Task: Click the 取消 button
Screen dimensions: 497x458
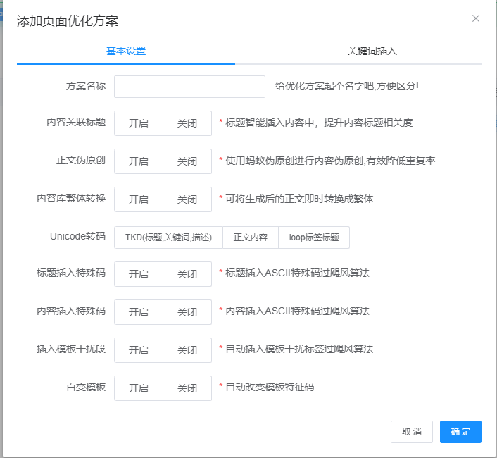Action: pos(412,432)
